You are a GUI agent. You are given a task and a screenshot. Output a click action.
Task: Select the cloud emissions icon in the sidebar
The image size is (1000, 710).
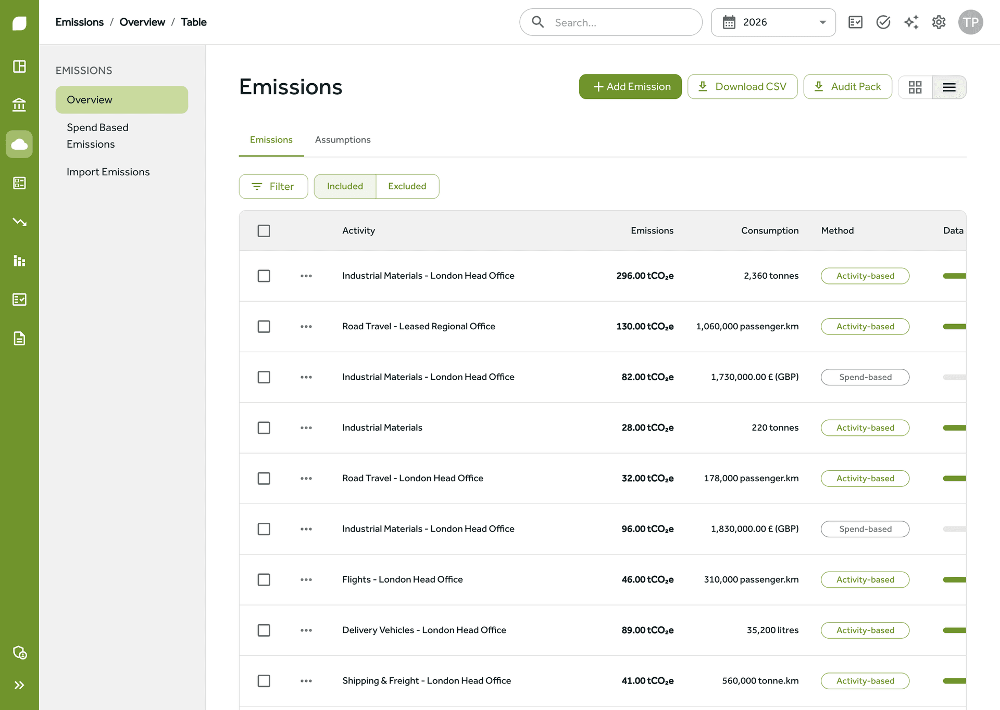(19, 144)
